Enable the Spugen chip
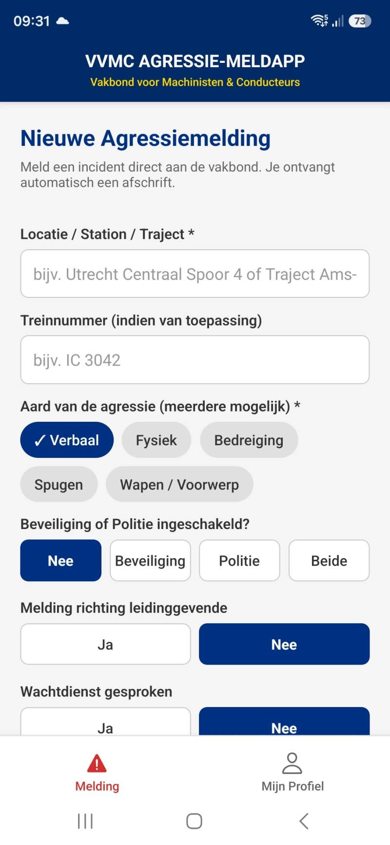390x845 pixels. point(59,484)
